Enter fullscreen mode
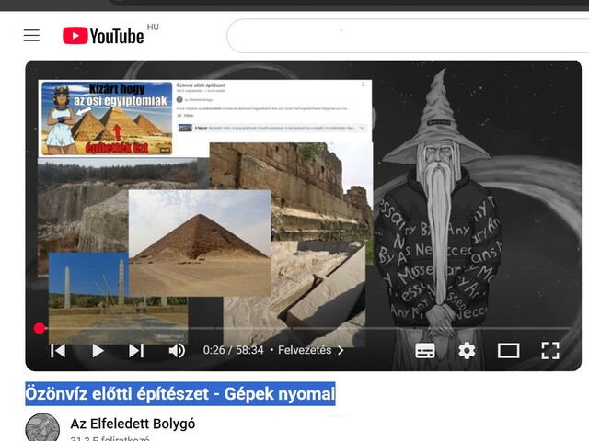Image resolution: width=589 pixels, height=441 pixels. [x=550, y=350]
